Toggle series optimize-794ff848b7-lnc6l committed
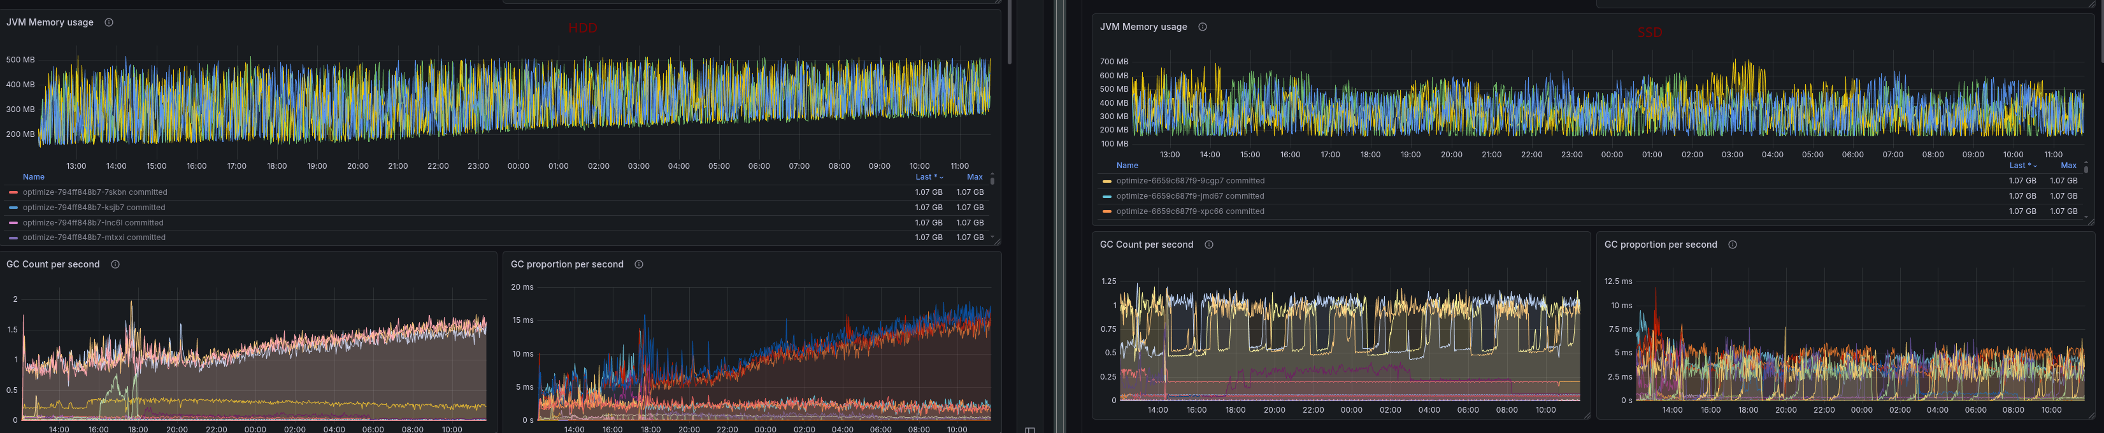The width and height of the screenshot is (2104, 433). [x=93, y=222]
